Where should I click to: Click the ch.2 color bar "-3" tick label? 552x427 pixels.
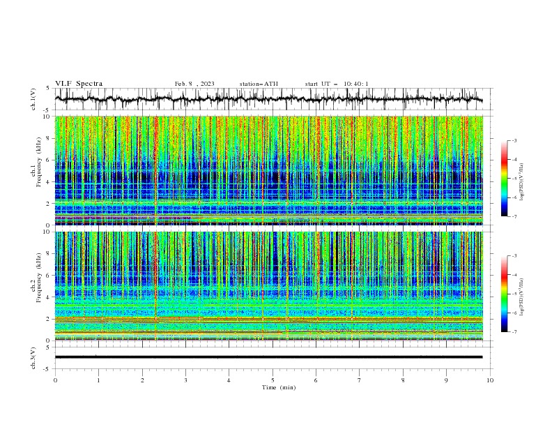click(x=514, y=256)
